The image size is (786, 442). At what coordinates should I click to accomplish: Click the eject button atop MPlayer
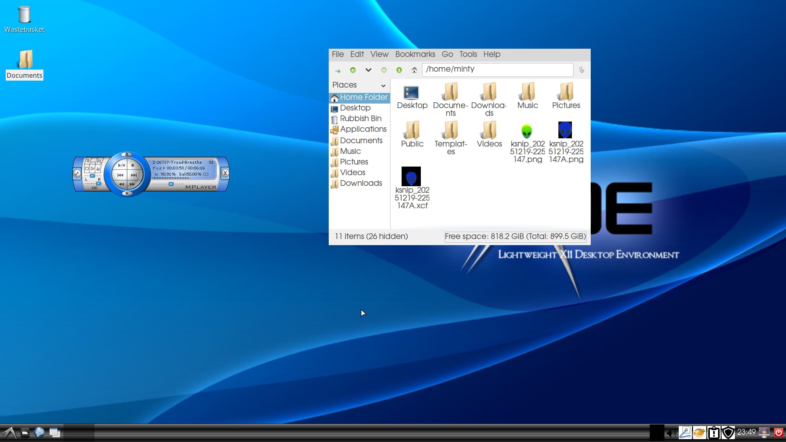(x=127, y=154)
